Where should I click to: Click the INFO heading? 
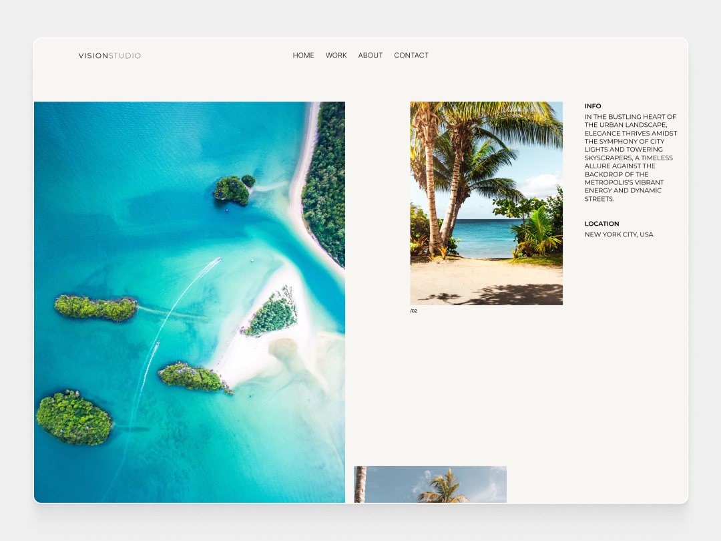593,106
